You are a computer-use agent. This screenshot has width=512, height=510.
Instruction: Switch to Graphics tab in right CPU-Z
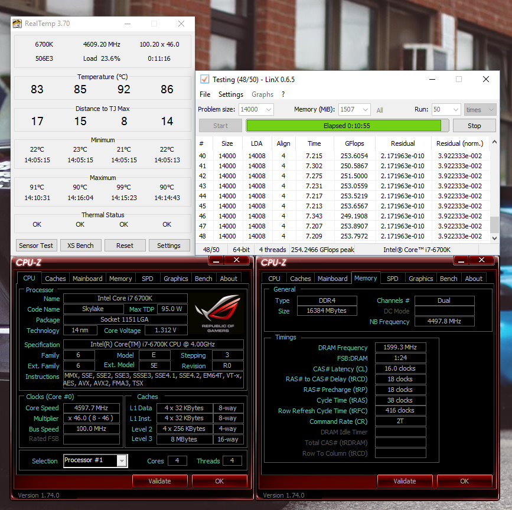(x=421, y=279)
